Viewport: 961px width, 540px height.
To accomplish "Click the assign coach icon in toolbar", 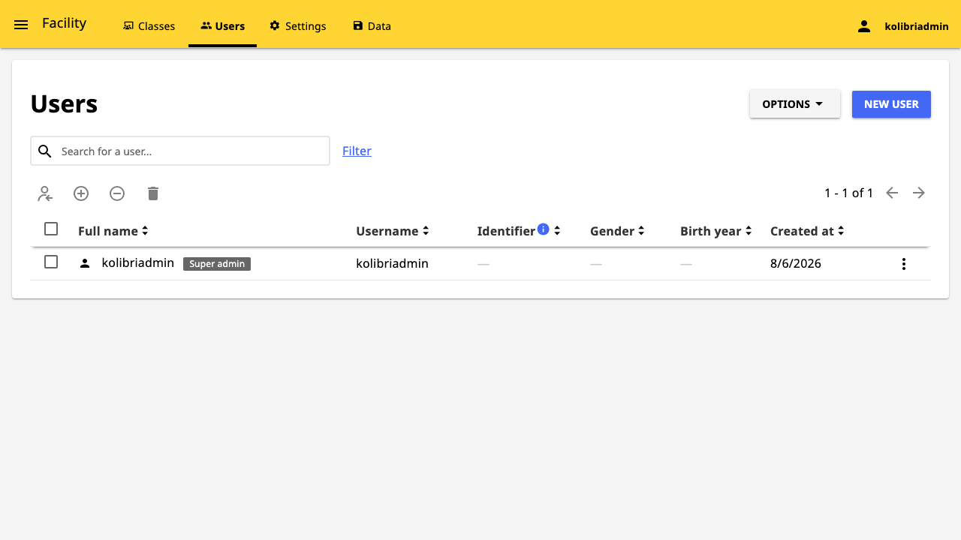I will click(x=45, y=193).
